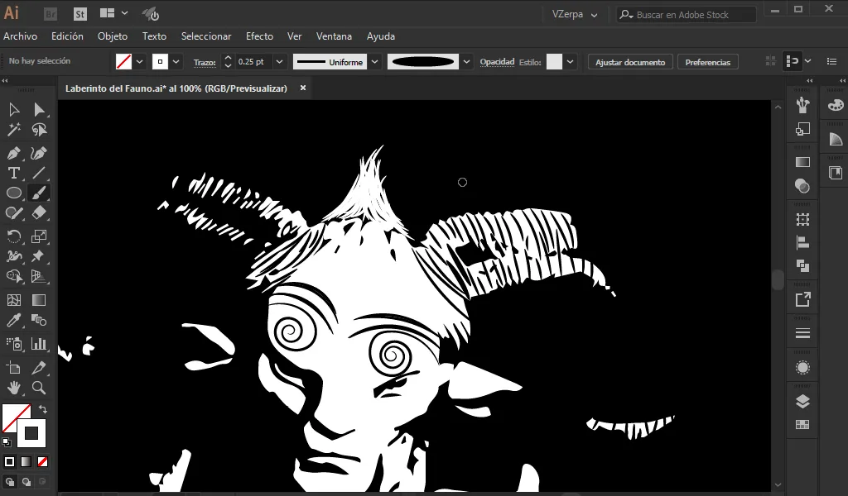Open the fill swatch dropdown in control bar
The width and height of the screenshot is (848, 496).
(x=139, y=61)
